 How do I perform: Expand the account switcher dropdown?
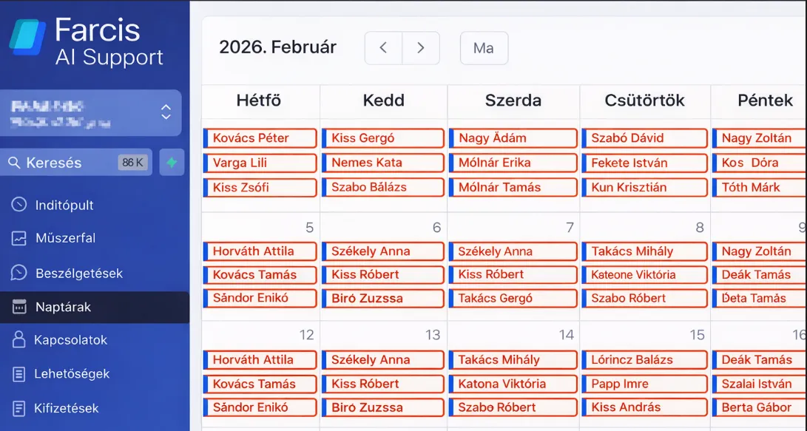[166, 112]
